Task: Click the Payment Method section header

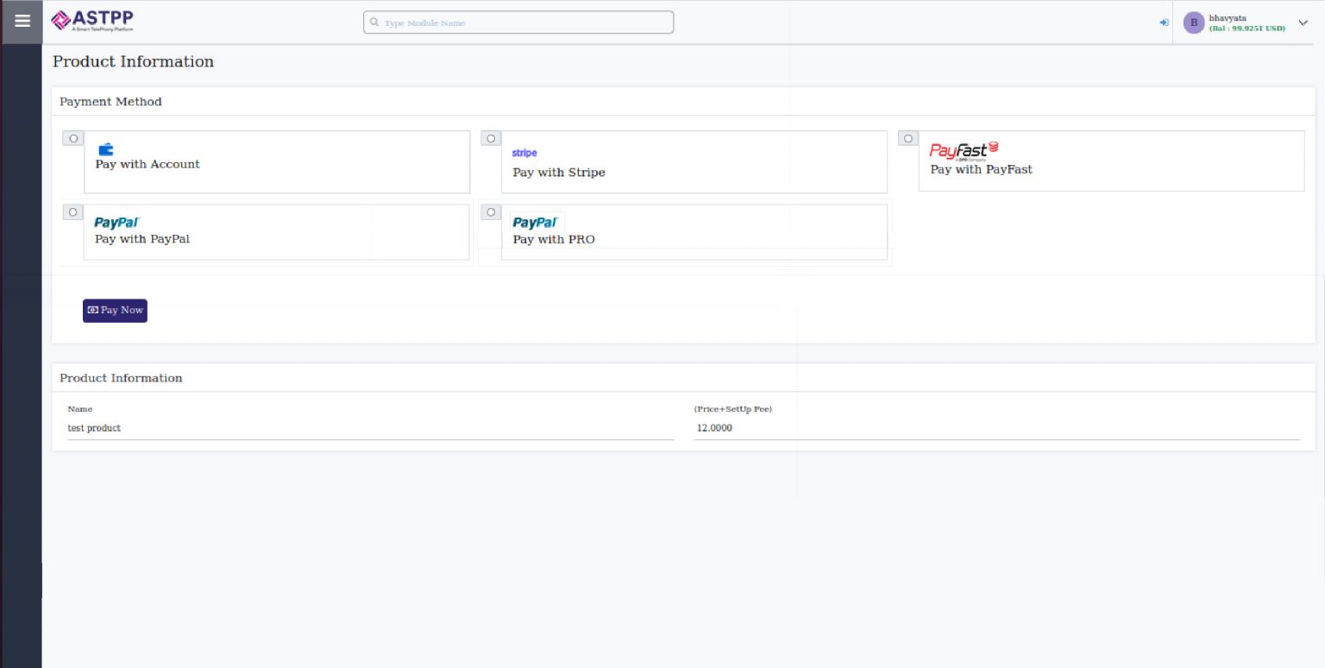Action: [110, 102]
